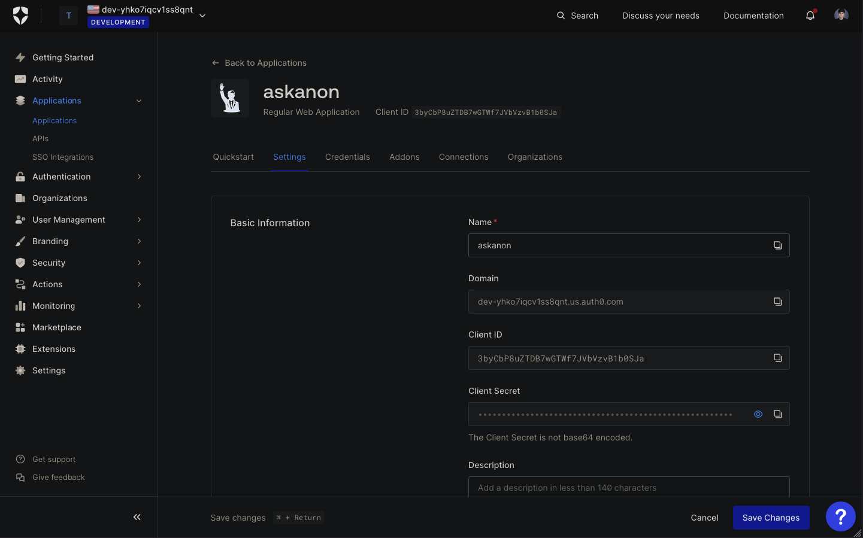Switch to the Credentials tab
This screenshot has height=538, width=863.
point(347,157)
